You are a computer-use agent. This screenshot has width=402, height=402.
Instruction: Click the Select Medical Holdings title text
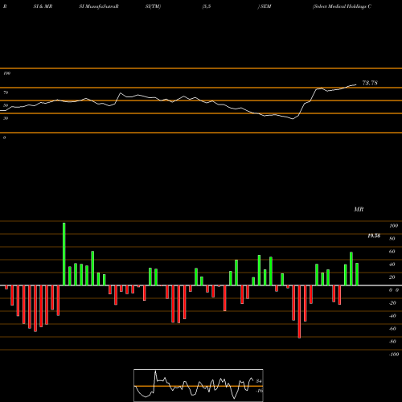point(342,6)
